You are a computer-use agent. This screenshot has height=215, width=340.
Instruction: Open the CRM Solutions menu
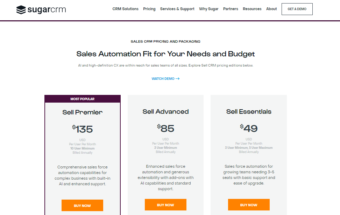[125, 9]
